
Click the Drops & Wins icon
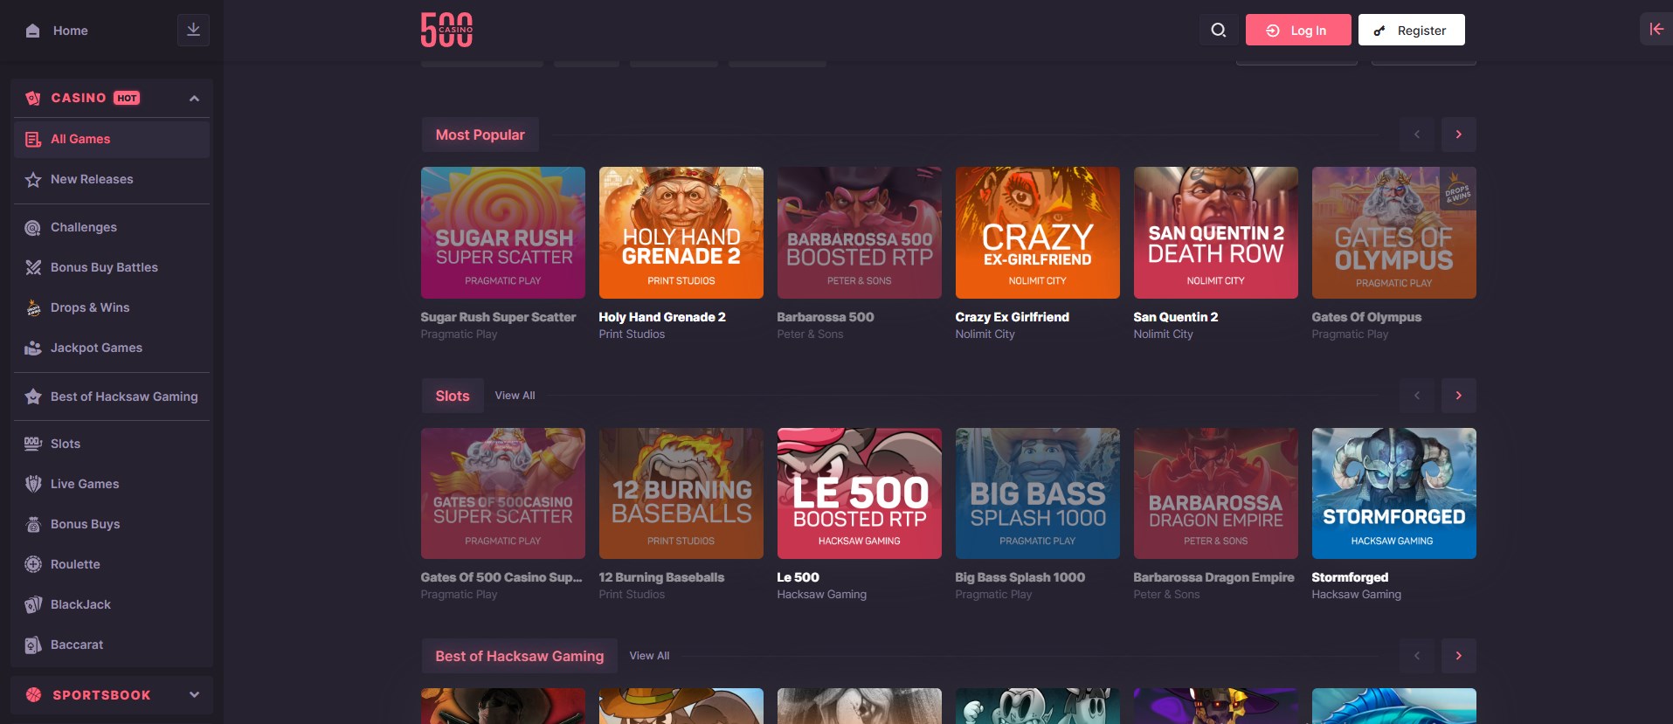(33, 307)
